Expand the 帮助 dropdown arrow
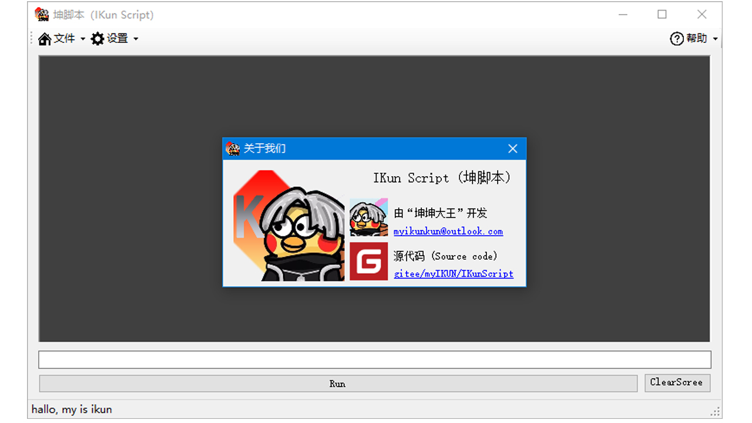The height and width of the screenshot is (423, 752). (715, 39)
